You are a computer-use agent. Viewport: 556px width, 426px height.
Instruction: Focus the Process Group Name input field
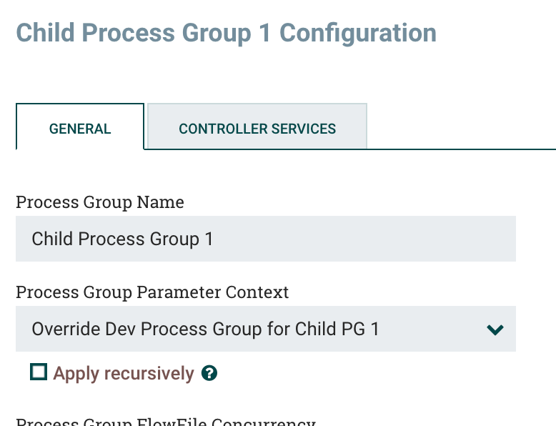265,239
